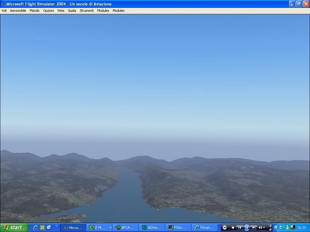Open the Guida menu

pos(72,11)
